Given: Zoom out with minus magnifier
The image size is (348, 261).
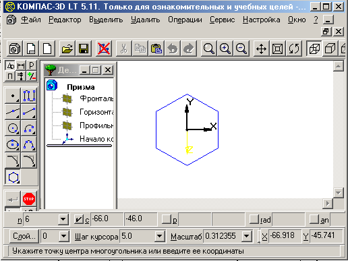Looking at the screenshot, I should [241, 49].
